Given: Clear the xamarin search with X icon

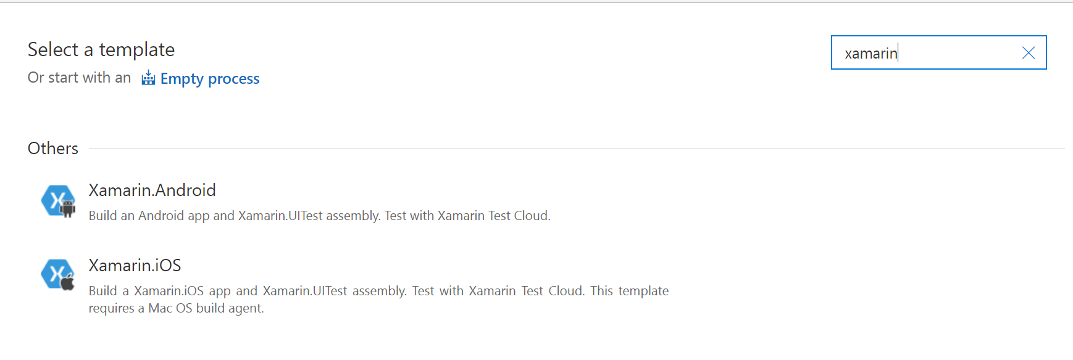Looking at the screenshot, I should (x=1028, y=53).
